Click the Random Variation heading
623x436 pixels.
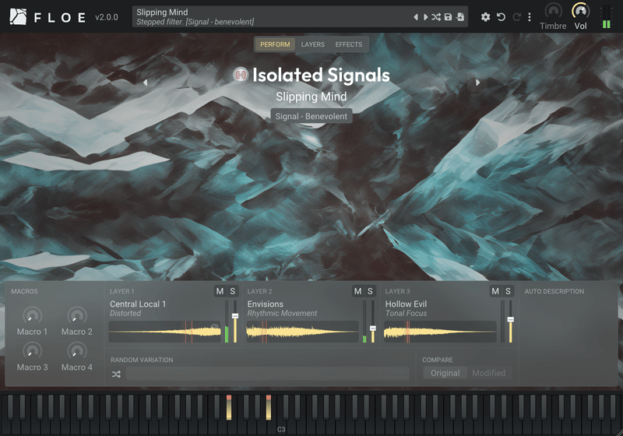point(142,360)
